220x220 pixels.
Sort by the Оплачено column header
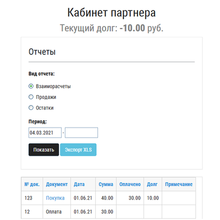click(130, 184)
